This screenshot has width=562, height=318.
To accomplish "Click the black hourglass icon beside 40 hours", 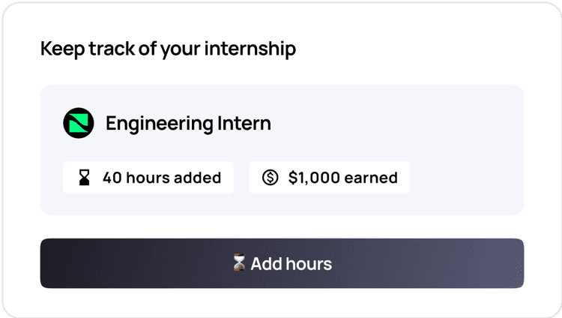I will (x=84, y=177).
